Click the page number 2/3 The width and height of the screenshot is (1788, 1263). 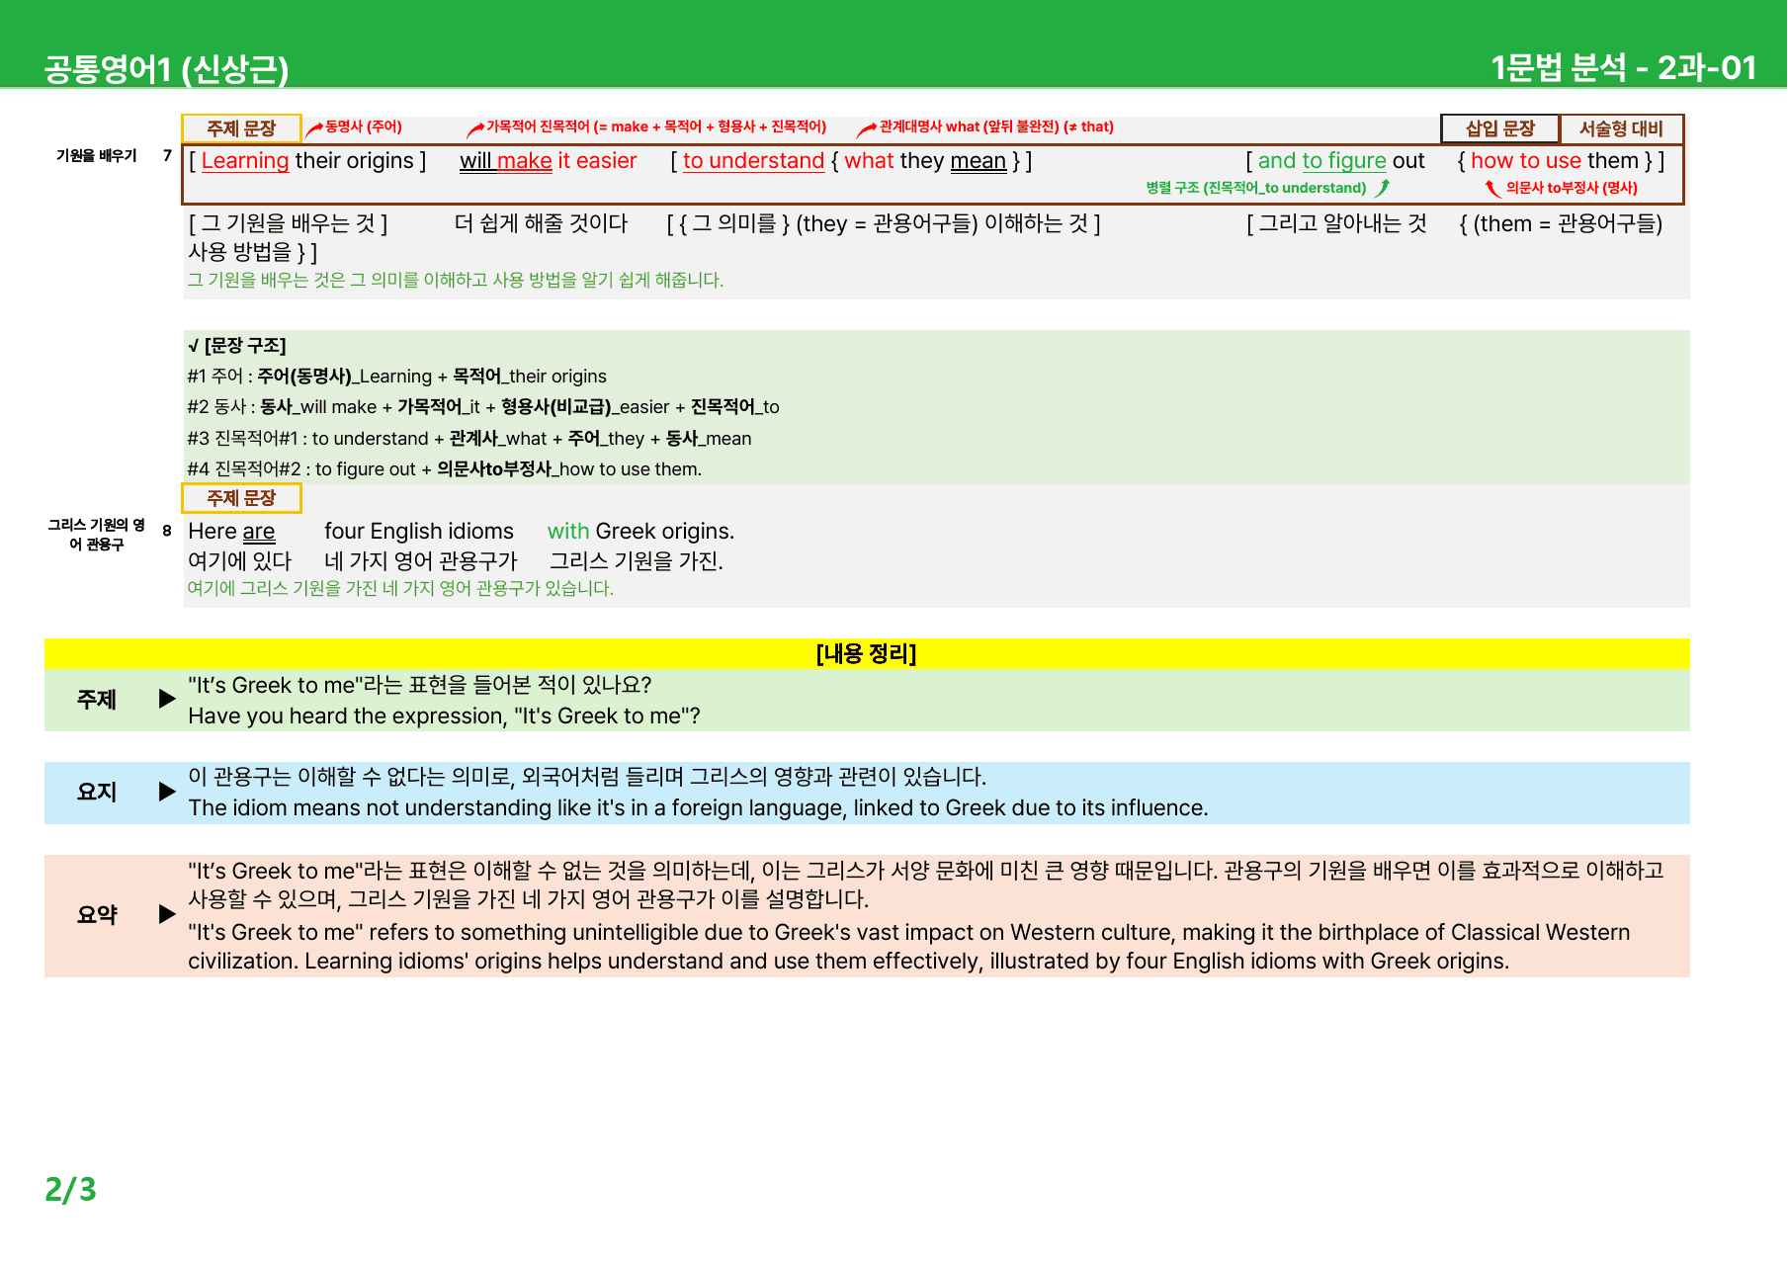70,1190
